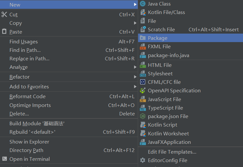Expand the Add to Favorites arrow
This screenshot has width=243, height=167.
(135, 87)
